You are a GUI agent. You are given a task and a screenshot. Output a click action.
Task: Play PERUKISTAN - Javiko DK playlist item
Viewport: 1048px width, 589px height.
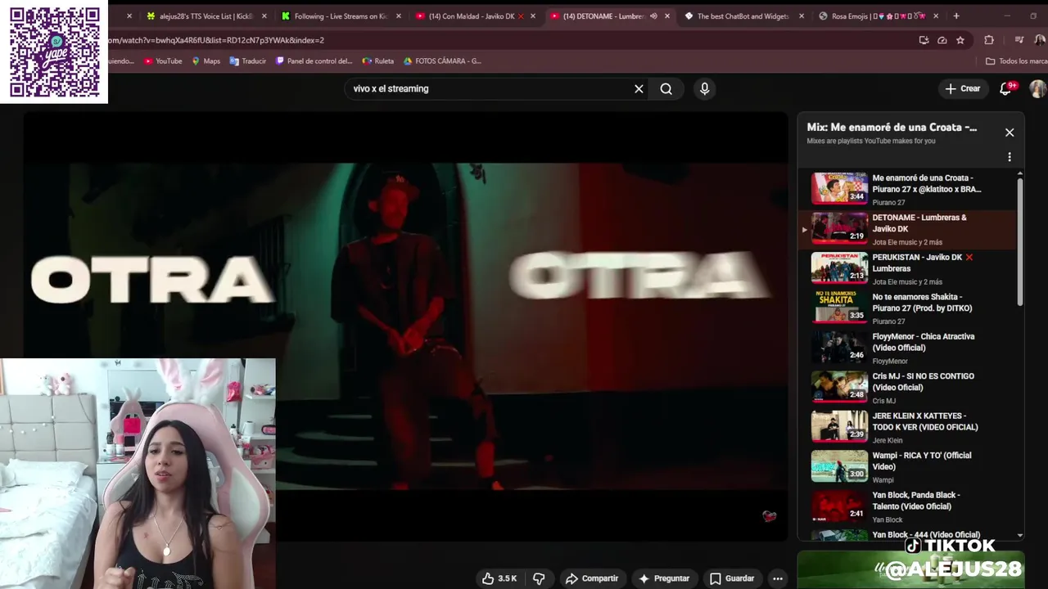[907, 268]
